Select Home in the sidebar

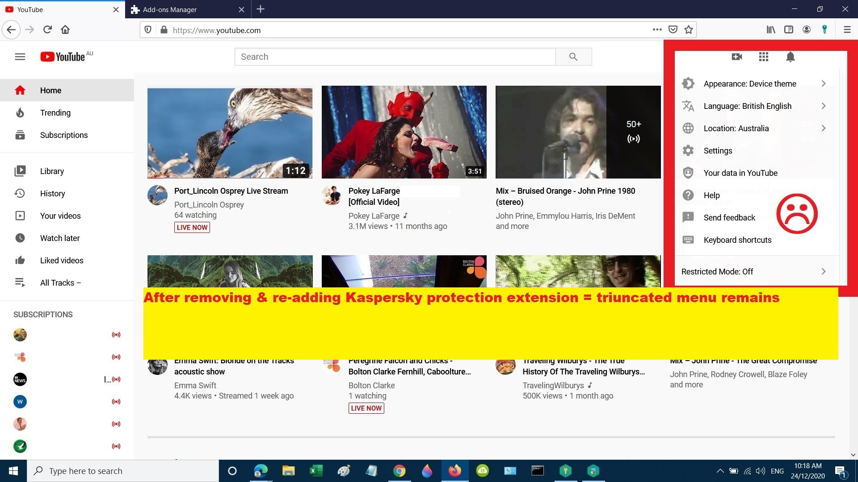[x=67, y=90]
